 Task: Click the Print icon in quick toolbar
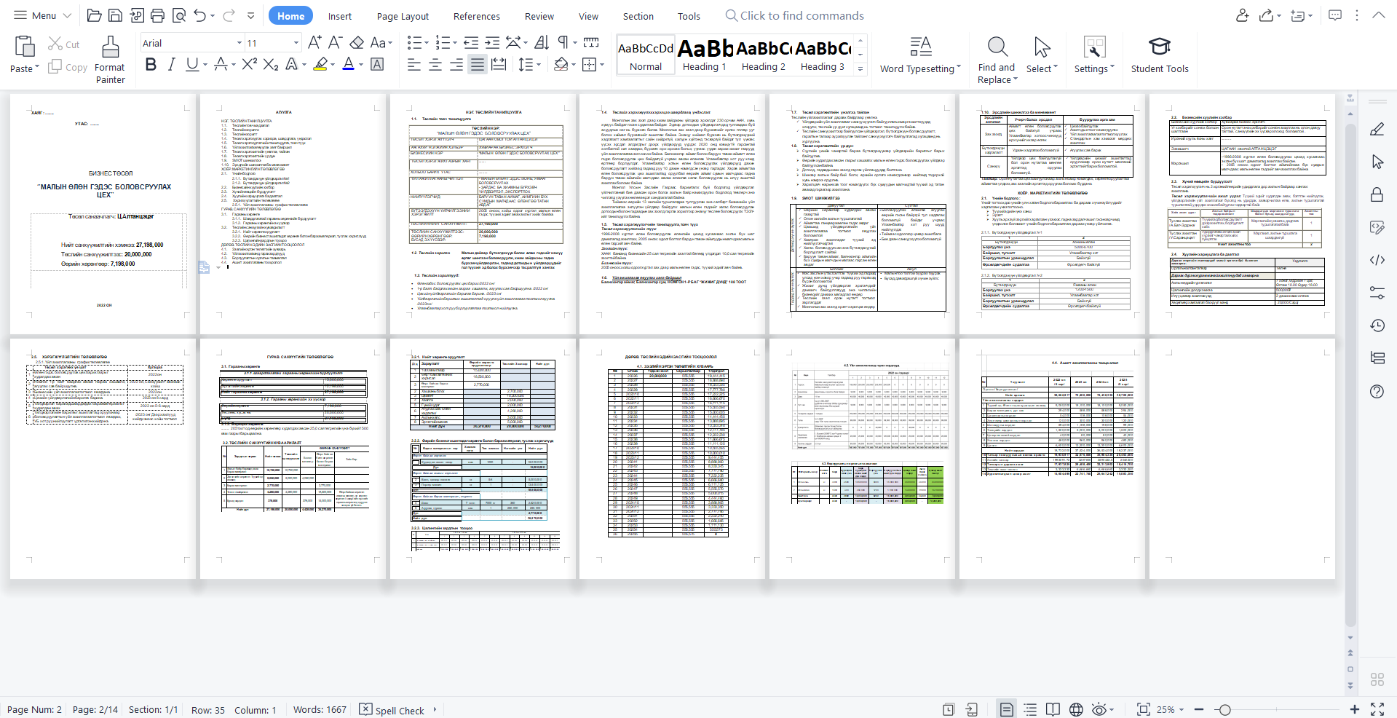(x=157, y=15)
